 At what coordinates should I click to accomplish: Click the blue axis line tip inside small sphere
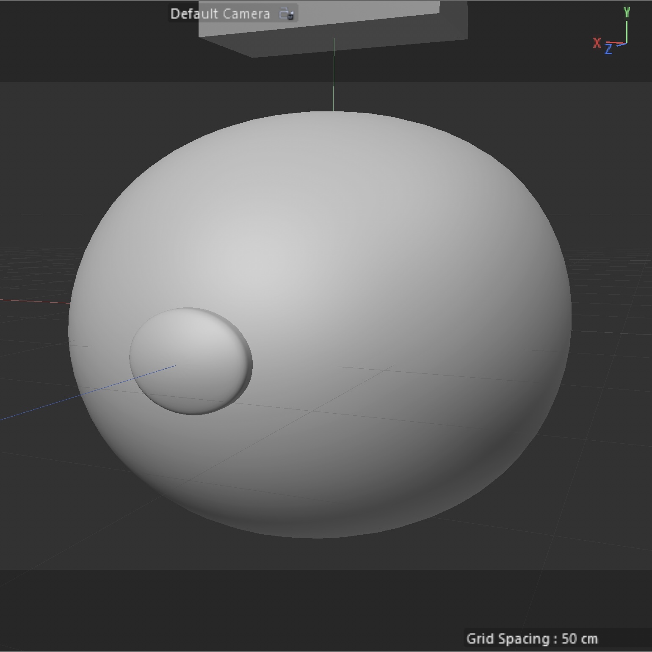[174, 366]
